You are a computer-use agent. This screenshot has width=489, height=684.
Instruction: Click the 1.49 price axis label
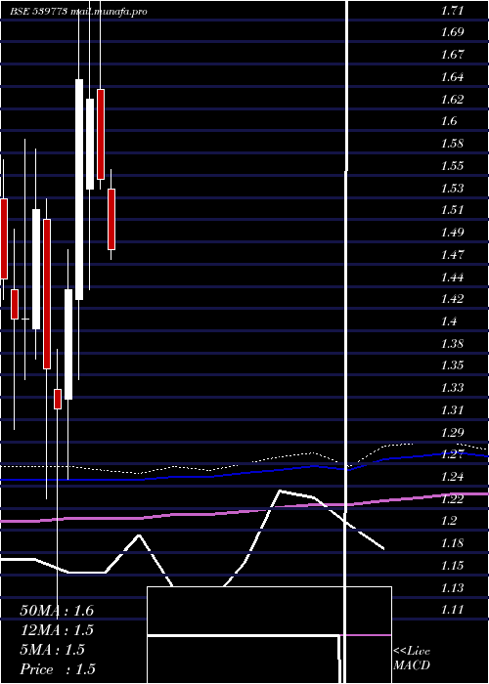452,232
